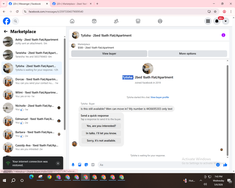Select Tytisha chat in list

pyautogui.click(x=31, y=68)
